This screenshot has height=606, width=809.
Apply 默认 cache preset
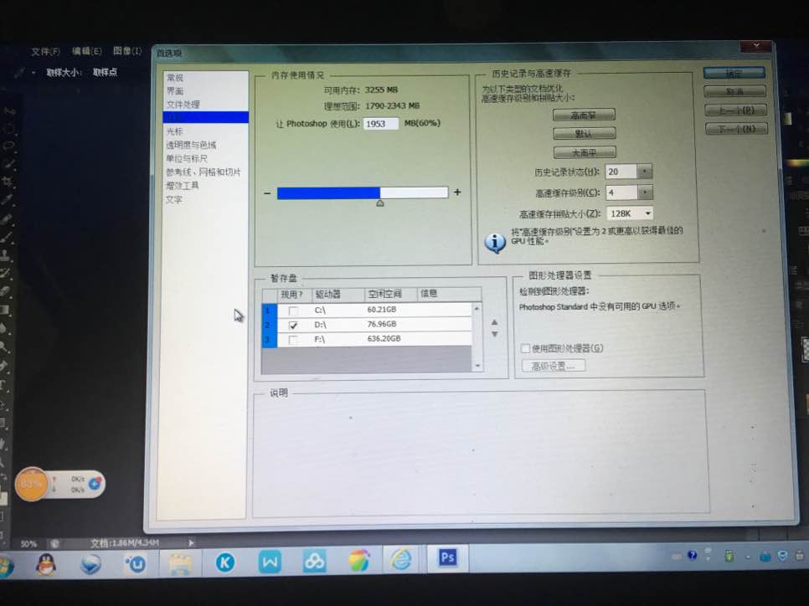[584, 134]
